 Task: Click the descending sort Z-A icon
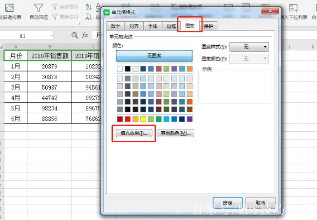[89, 16]
